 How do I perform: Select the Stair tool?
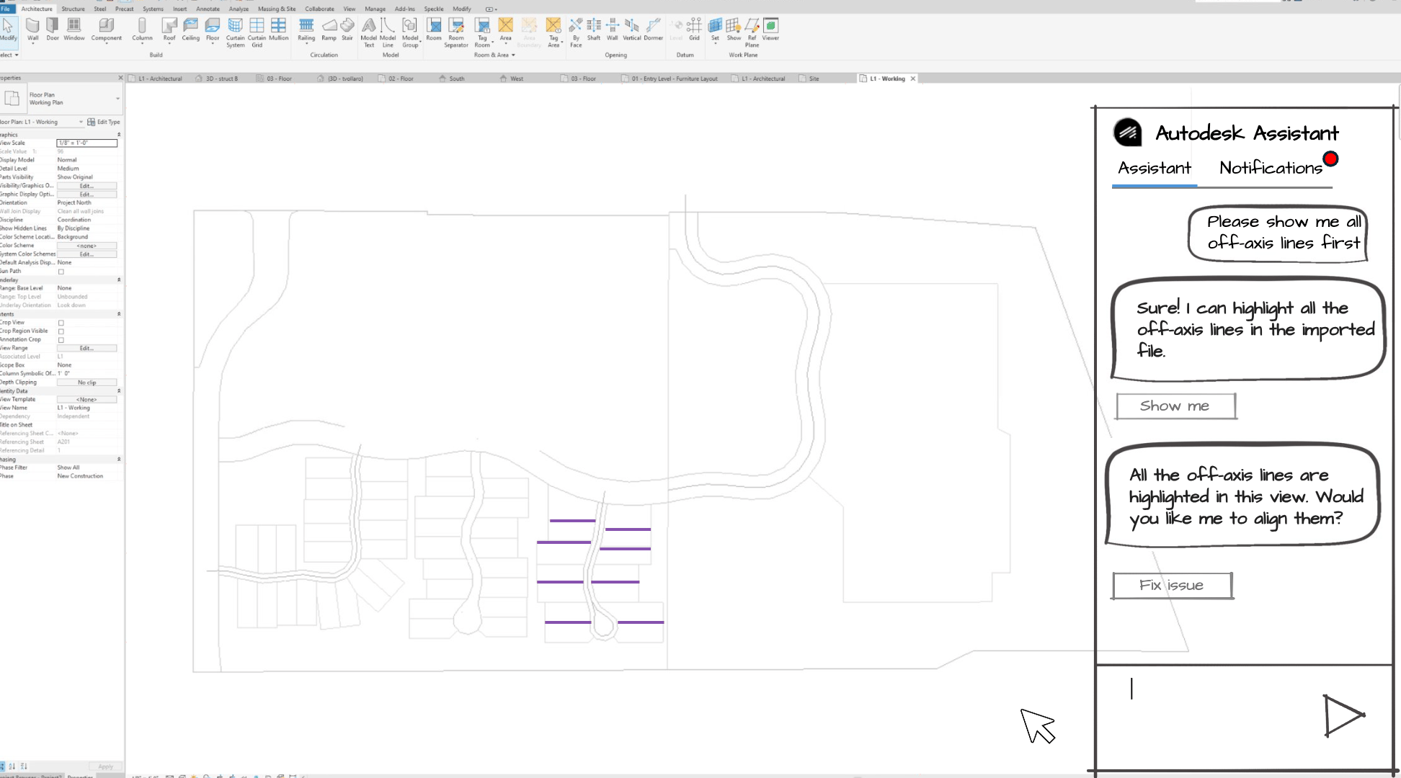coord(347,30)
